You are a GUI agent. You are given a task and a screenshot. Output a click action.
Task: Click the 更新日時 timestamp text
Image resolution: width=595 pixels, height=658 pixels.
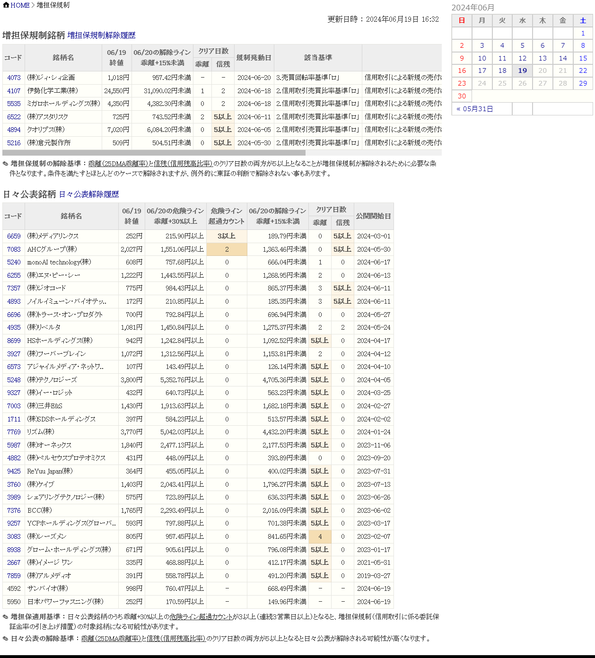pyautogui.click(x=383, y=19)
